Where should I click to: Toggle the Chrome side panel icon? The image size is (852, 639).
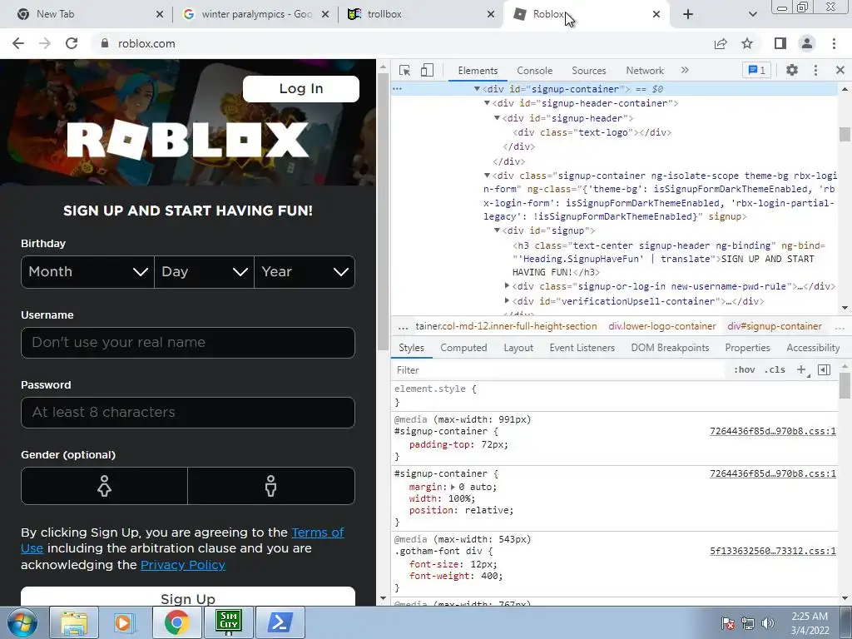click(780, 43)
